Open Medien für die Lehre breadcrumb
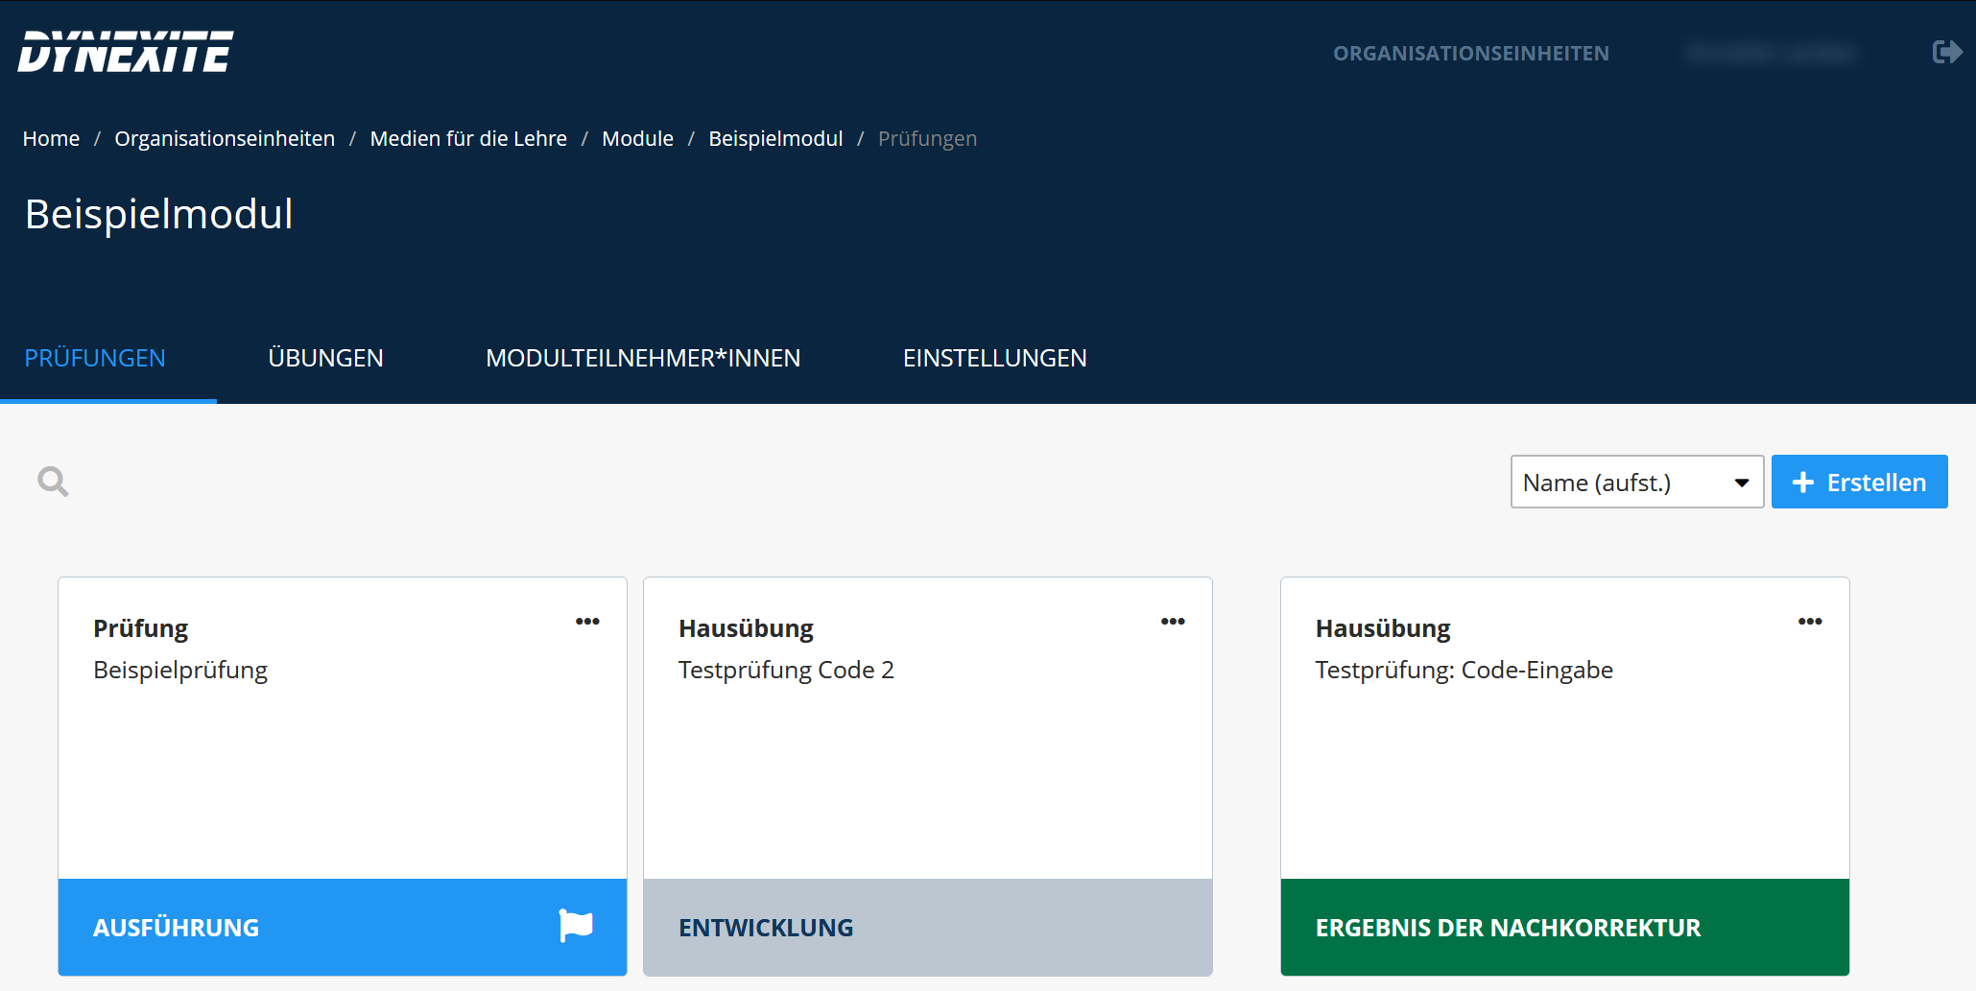Viewport: 1976px width, 991px height. tap(468, 139)
